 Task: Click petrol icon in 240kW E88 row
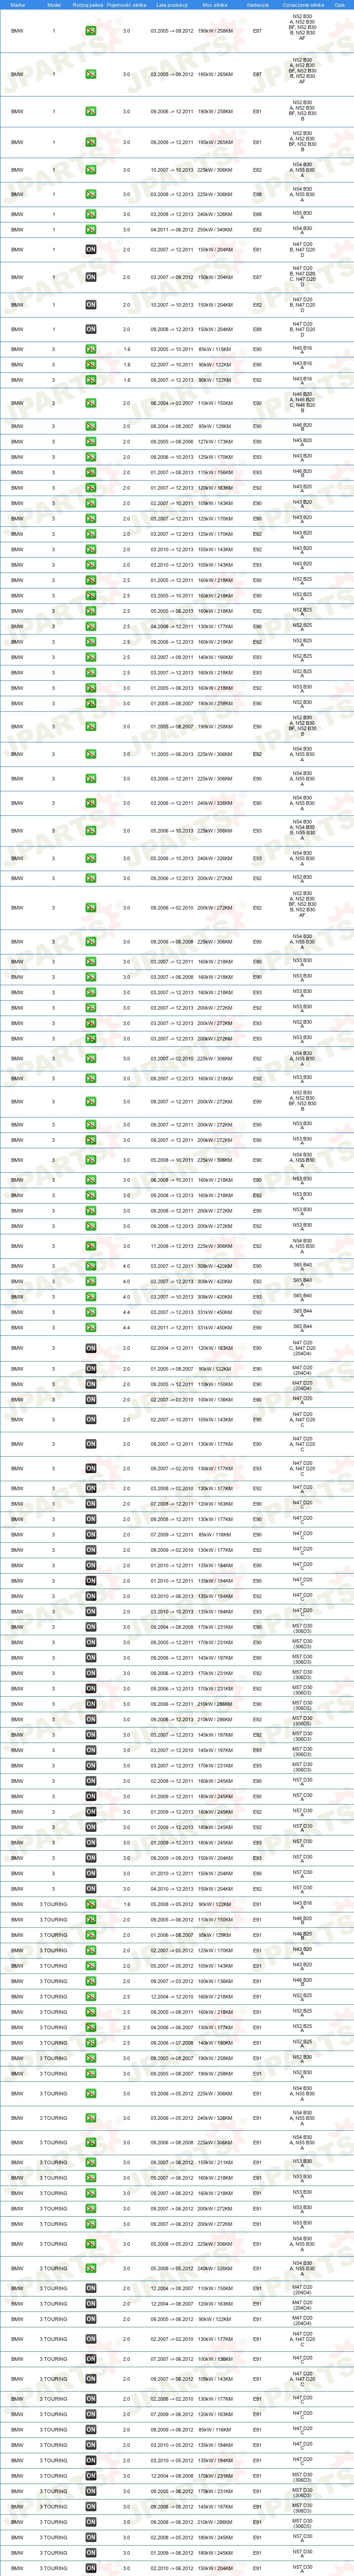tap(91, 214)
